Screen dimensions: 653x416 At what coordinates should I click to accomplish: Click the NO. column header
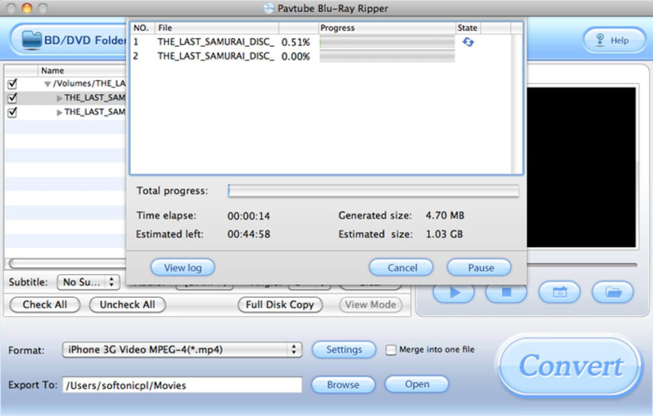coord(143,28)
